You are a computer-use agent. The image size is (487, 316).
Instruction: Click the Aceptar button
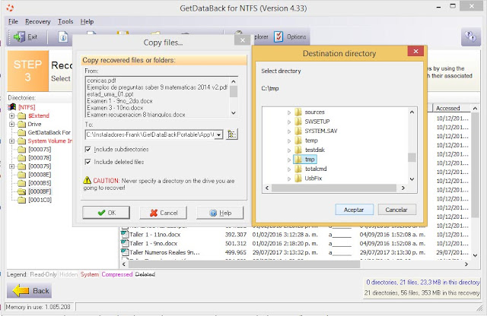pos(354,210)
